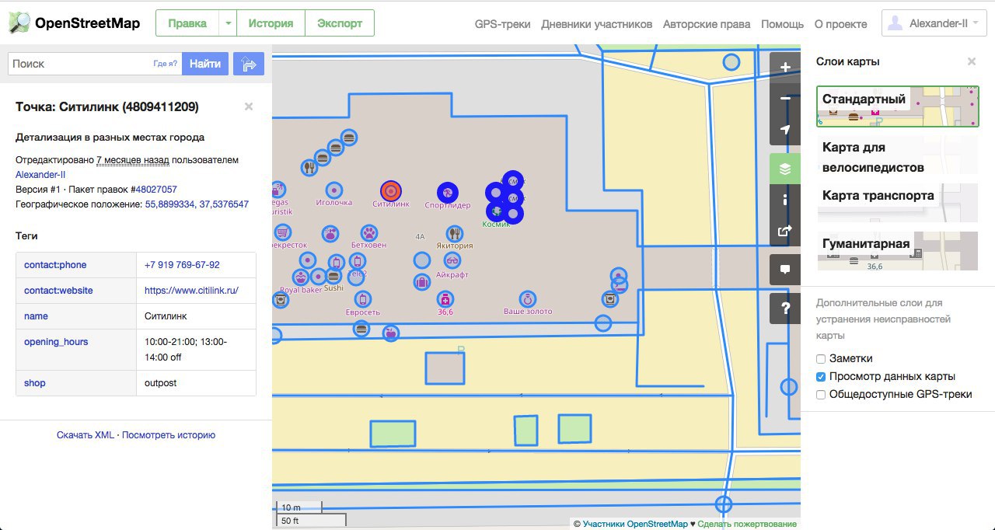Enable Общедоступные GPS-треки checkbox
The height and width of the screenshot is (530, 995).
coord(821,395)
